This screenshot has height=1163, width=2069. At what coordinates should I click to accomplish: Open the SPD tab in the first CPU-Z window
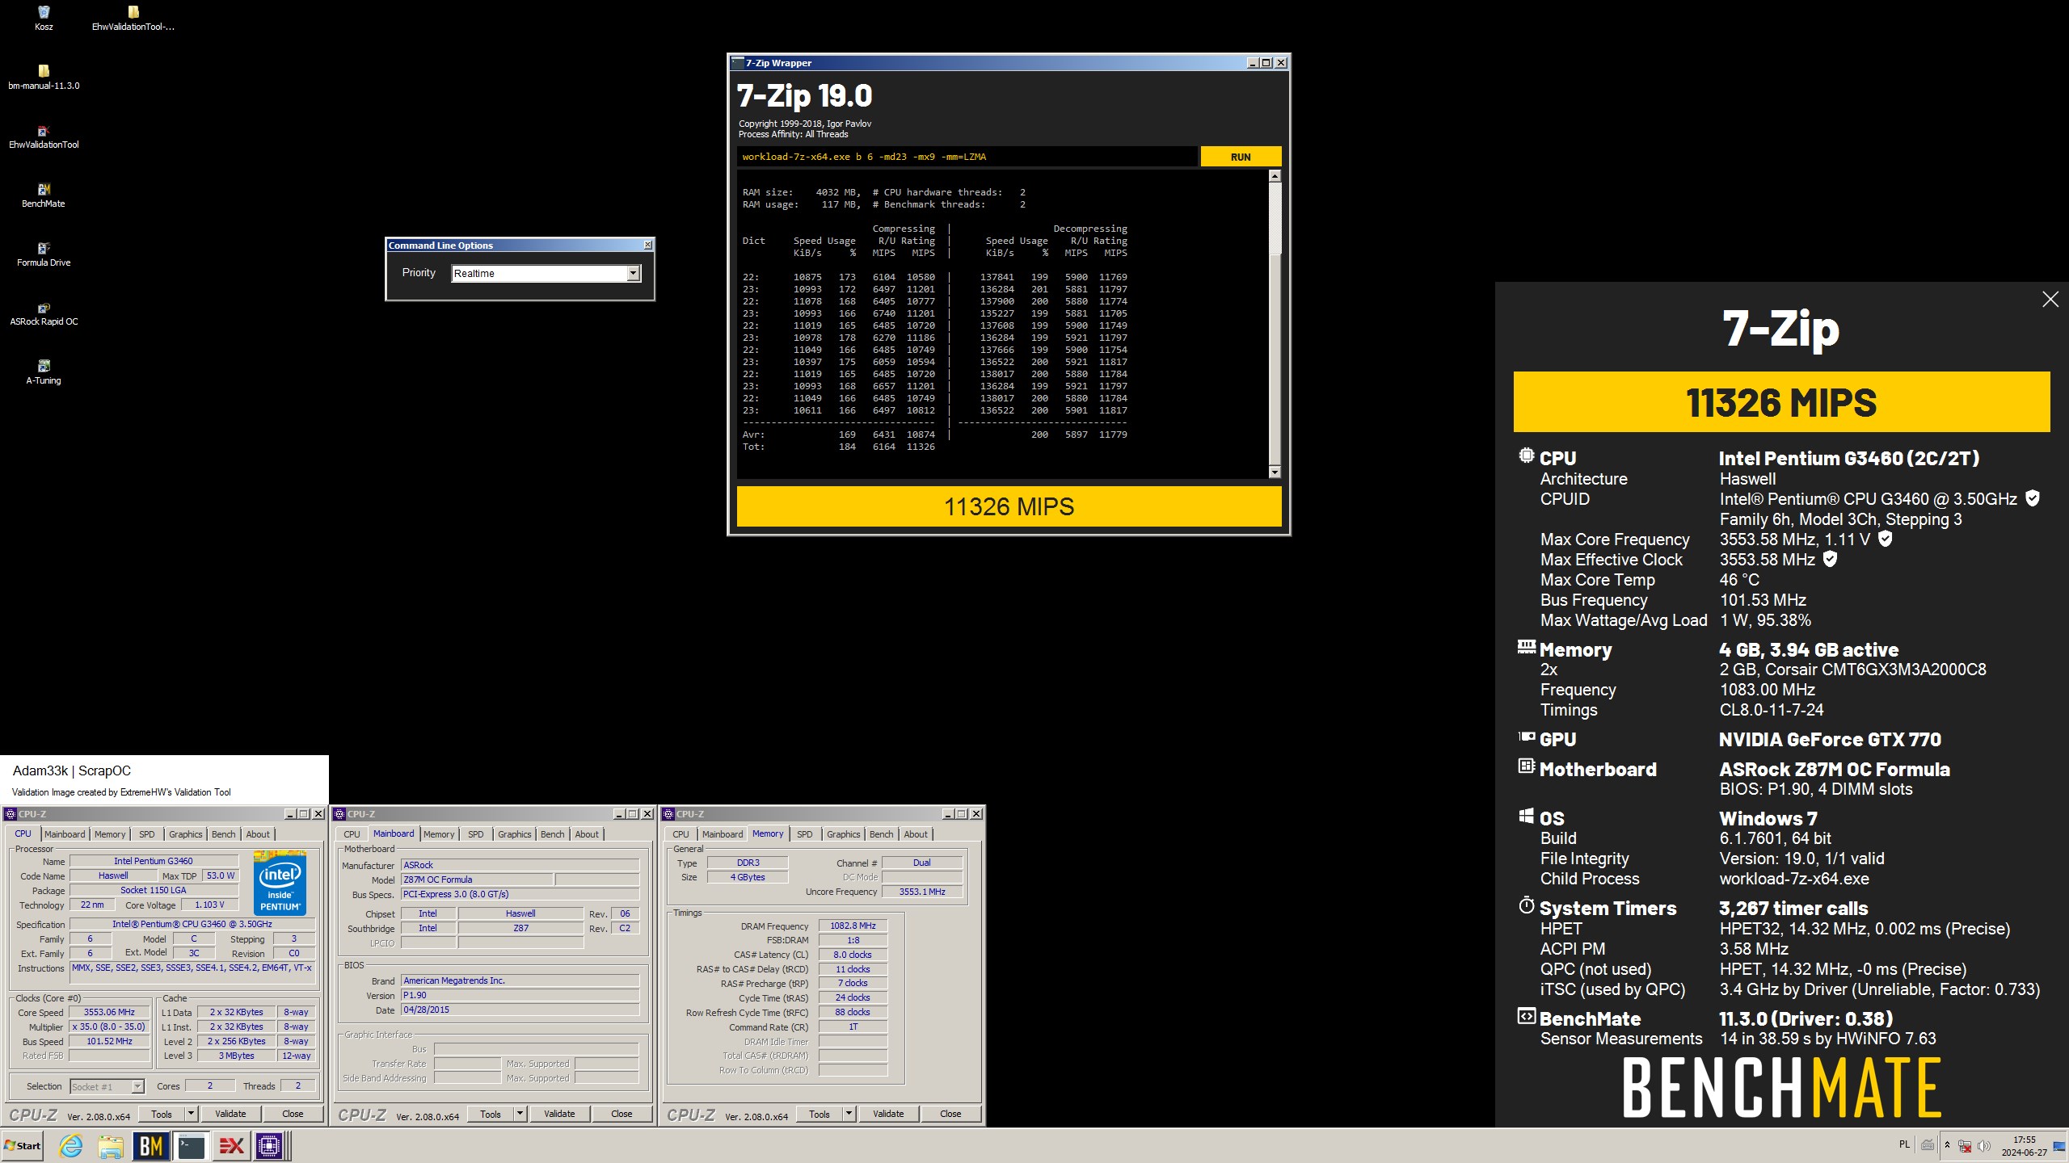tap(146, 834)
